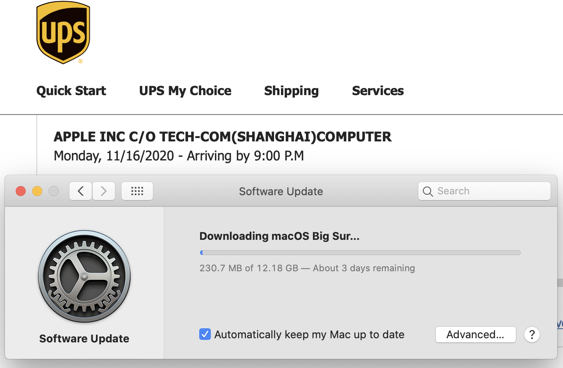Click the Software Update gear icon
Screen dimensions: 563x368
84,276
